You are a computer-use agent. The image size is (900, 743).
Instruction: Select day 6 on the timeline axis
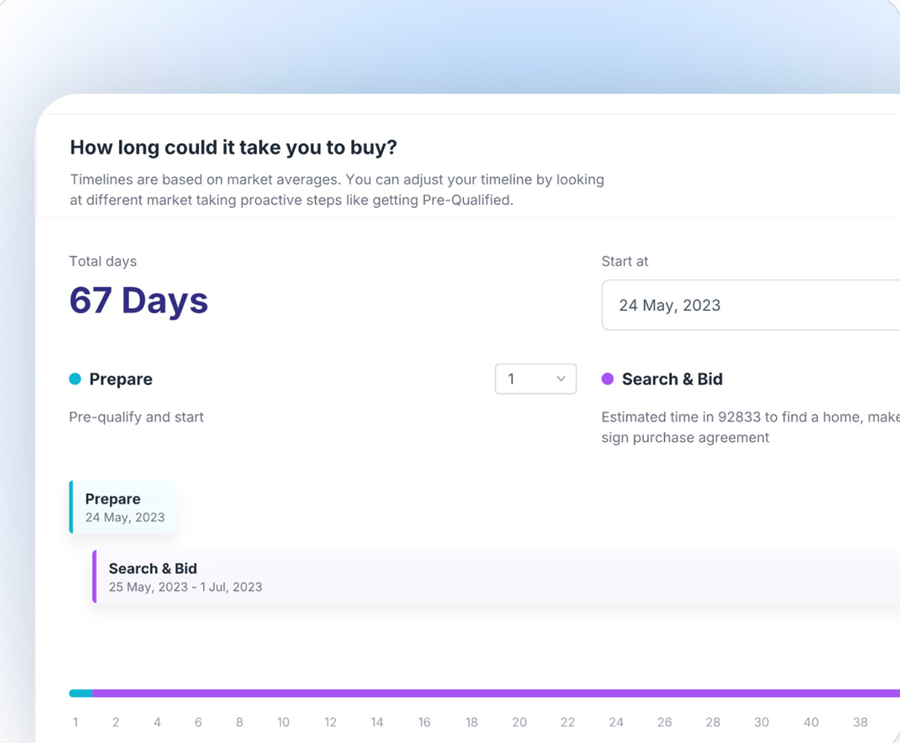tap(198, 722)
